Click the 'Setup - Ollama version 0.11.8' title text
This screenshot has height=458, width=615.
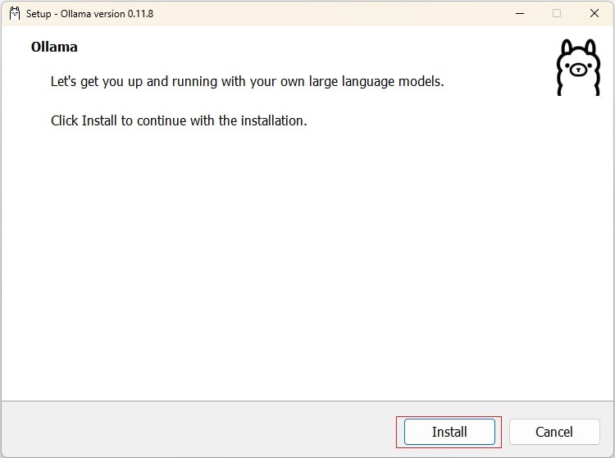pyautogui.click(x=89, y=14)
